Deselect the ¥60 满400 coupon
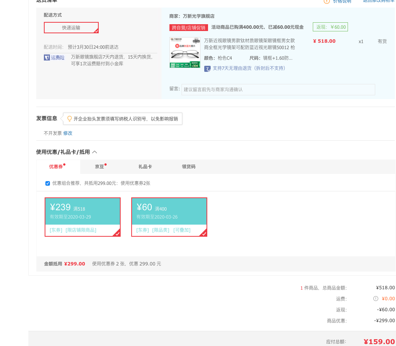Screen dimensions: 396x346 pos(169,217)
